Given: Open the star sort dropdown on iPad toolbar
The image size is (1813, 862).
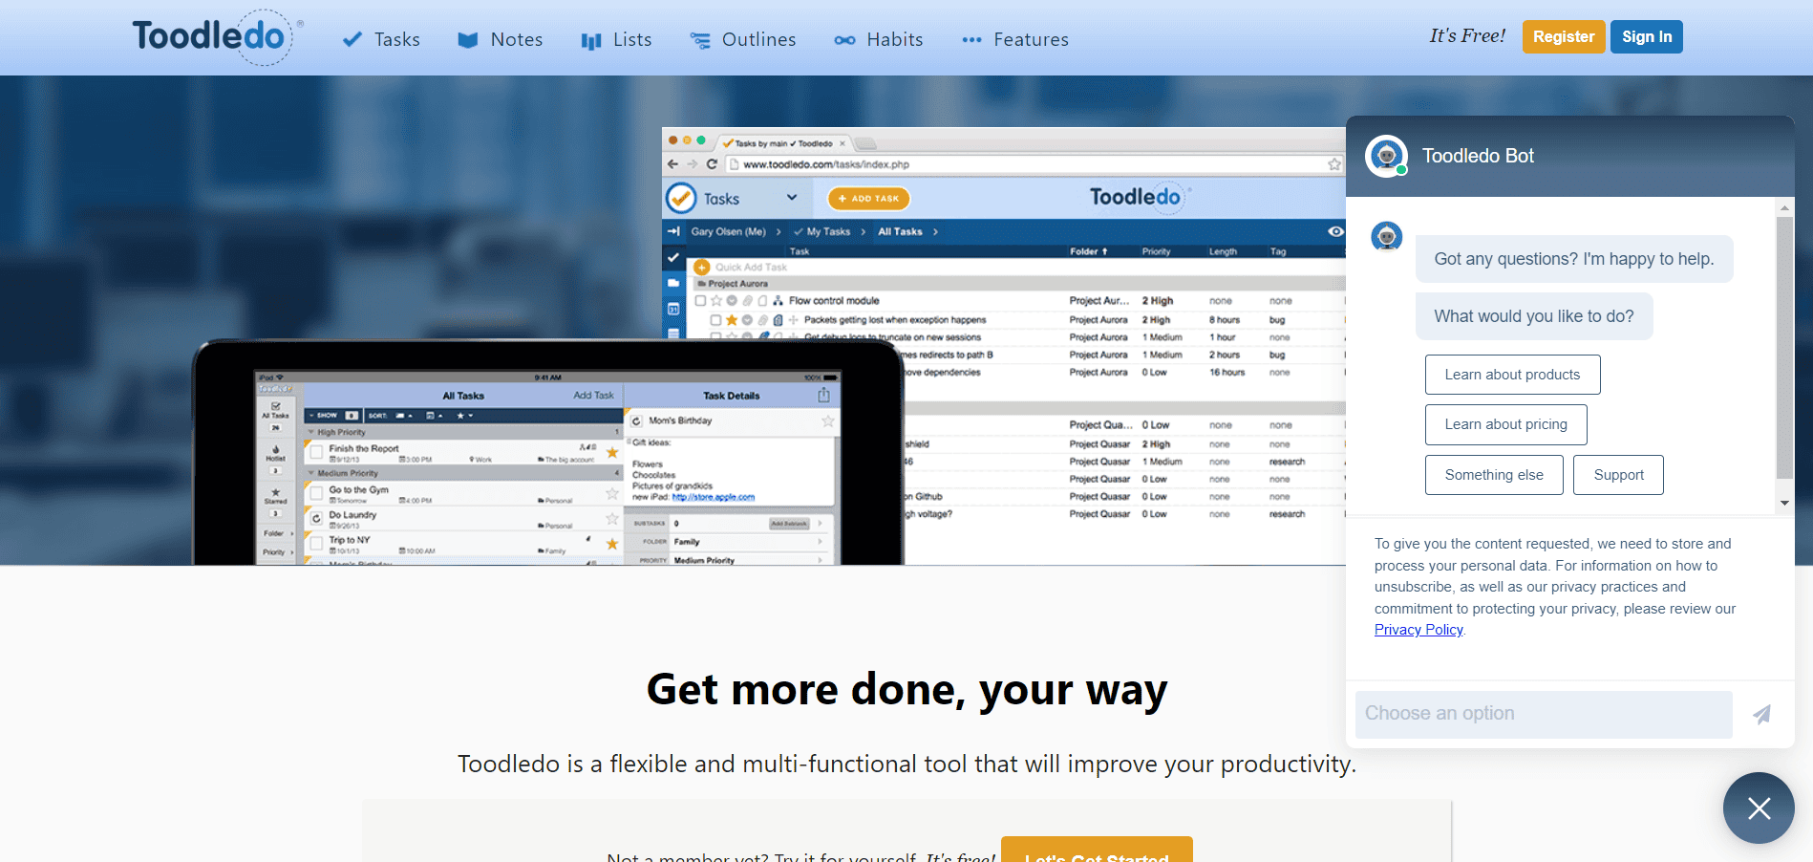Looking at the screenshot, I should (465, 416).
